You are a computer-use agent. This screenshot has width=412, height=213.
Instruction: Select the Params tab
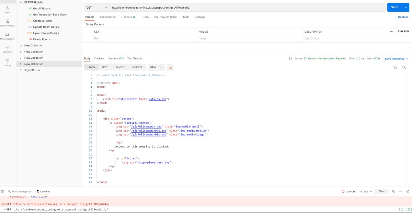[90, 17]
